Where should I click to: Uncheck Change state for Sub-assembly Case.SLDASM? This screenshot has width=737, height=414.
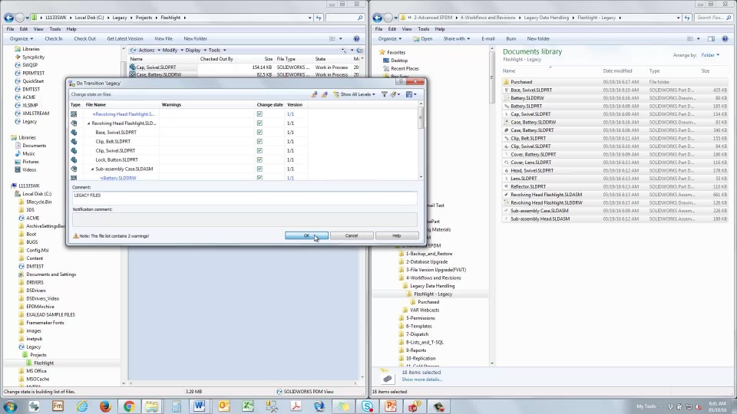(259, 169)
